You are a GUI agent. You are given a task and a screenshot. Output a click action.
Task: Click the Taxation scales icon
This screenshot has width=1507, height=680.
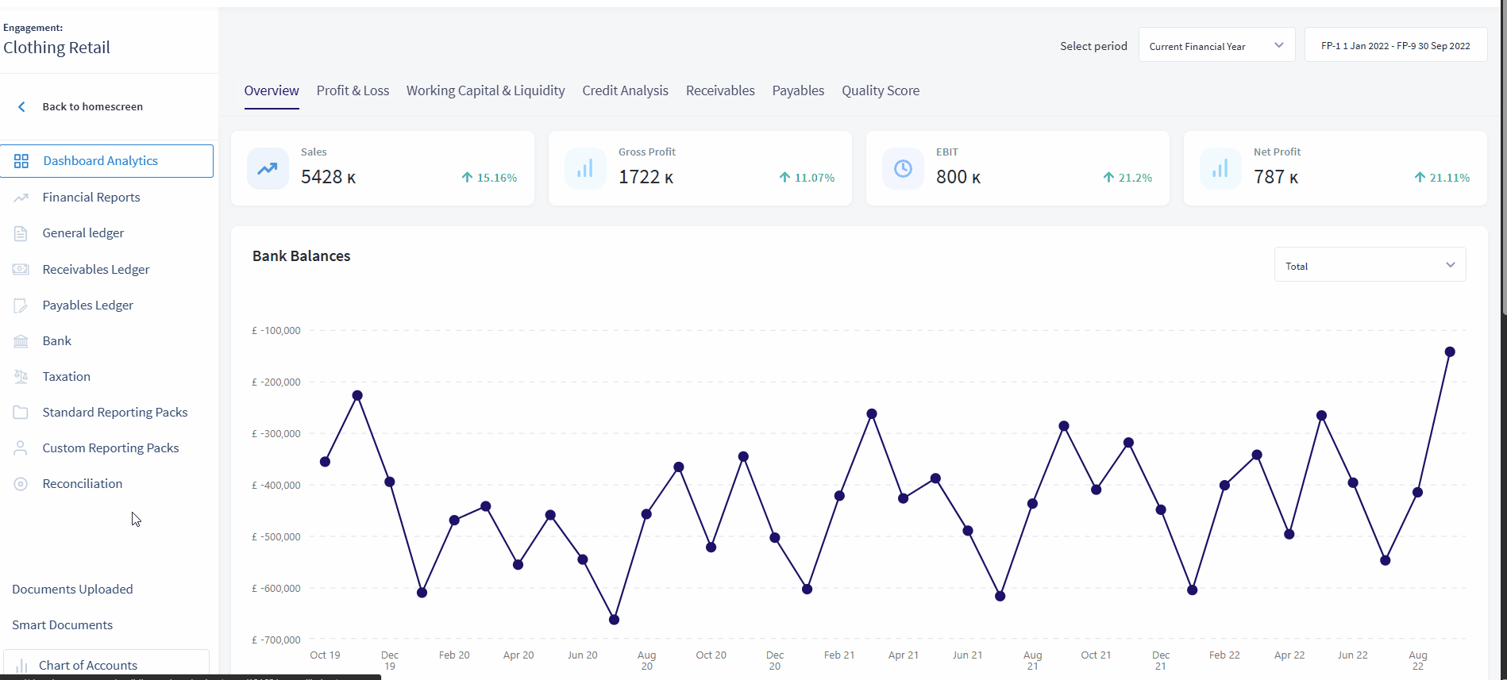pyautogui.click(x=21, y=377)
